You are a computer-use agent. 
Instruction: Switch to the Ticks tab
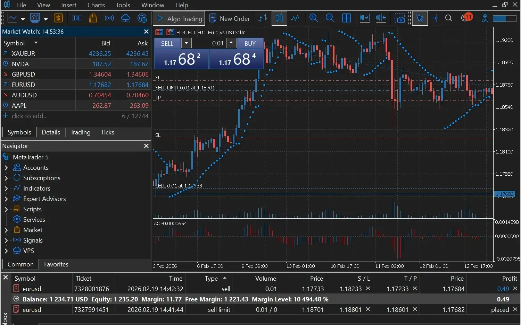(107, 132)
